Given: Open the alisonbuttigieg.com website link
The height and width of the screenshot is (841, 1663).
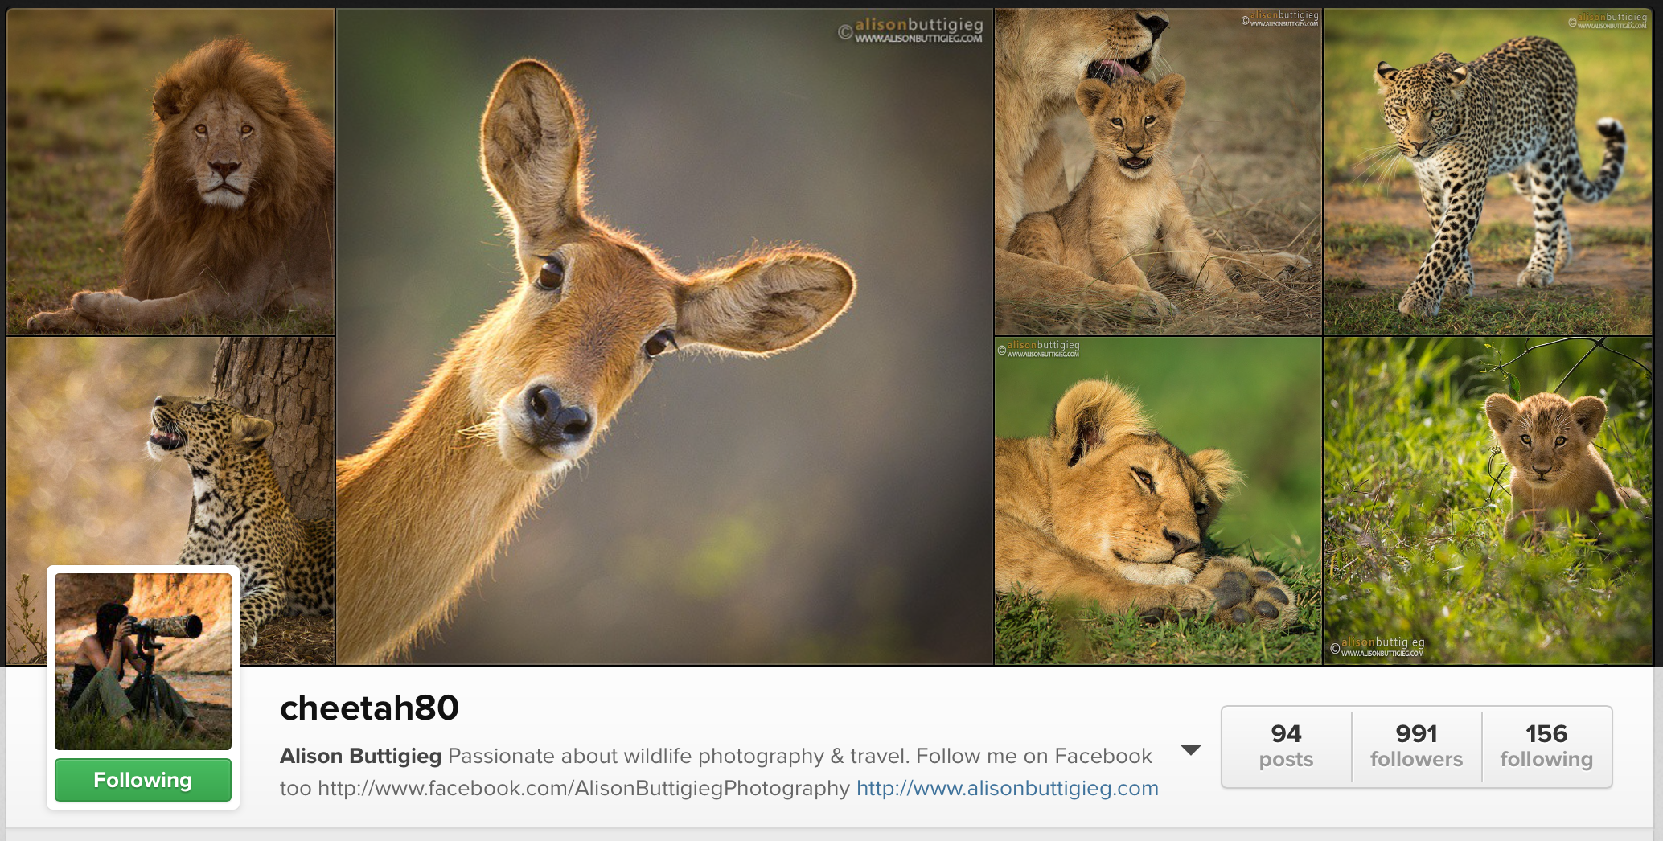Looking at the screenshot, I should click(x=1007, y=788).
